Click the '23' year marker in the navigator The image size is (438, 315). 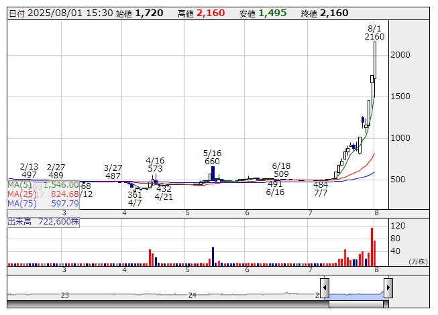pyautogui.click(x=65, y=295)
